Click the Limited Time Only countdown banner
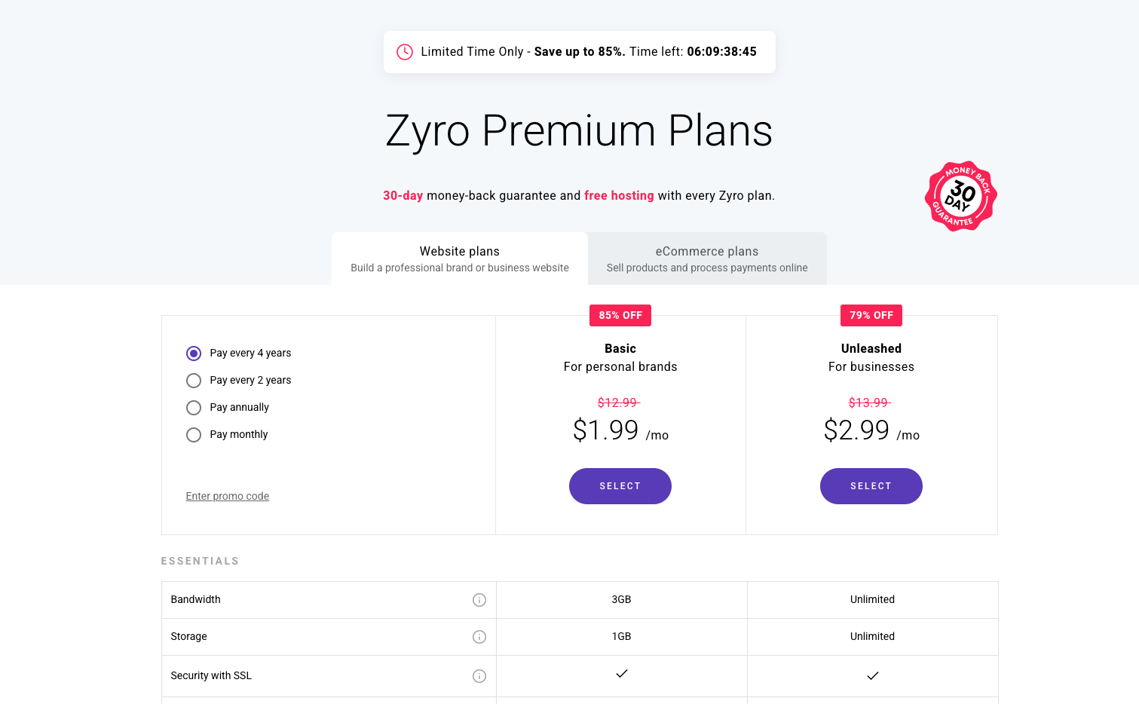This screenshot has height=704, width=1139. click(x=580, y=52)
